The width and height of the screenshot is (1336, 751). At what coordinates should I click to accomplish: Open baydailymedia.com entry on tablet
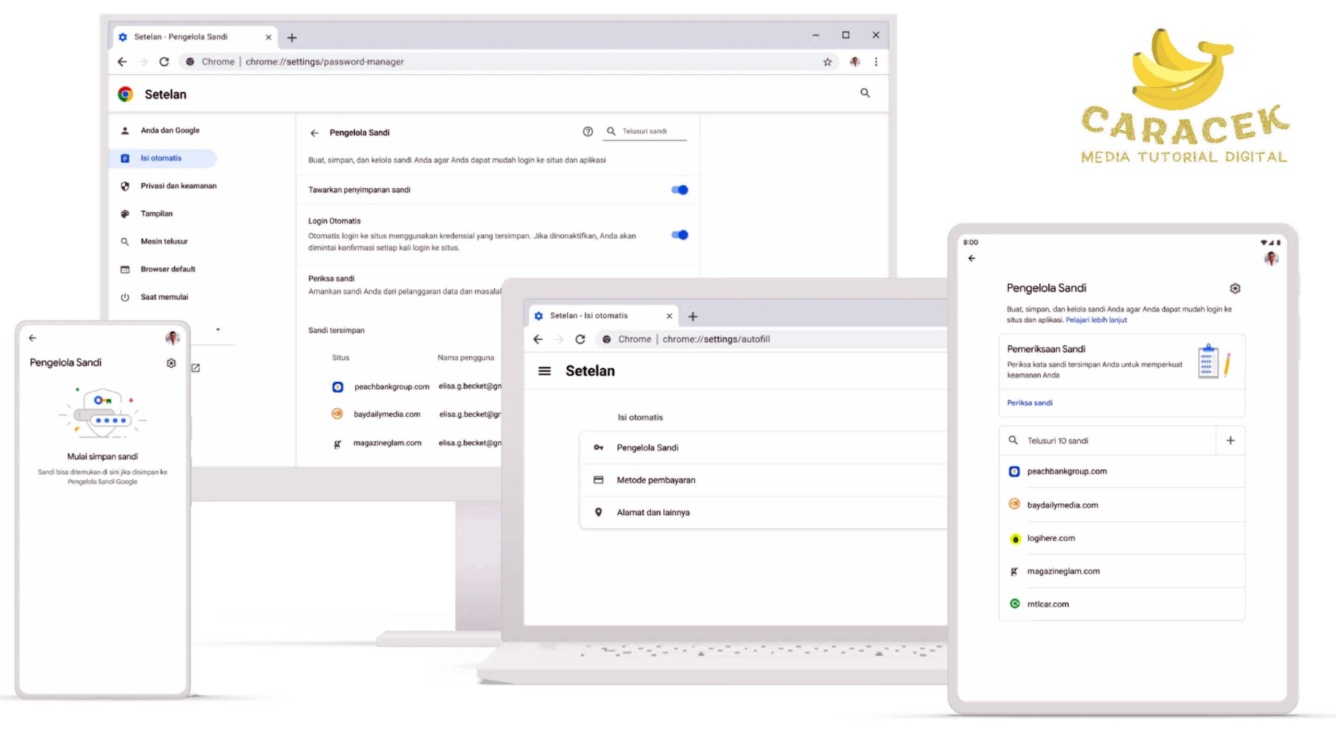click(x=1122, y=505)
